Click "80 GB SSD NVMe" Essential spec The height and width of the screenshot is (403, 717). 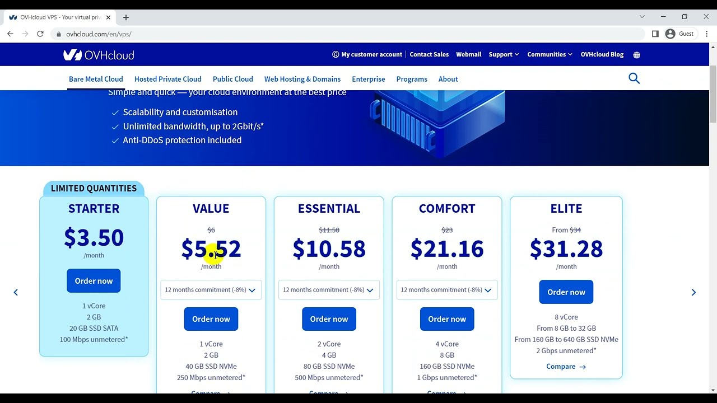click(x=329, y=366)
